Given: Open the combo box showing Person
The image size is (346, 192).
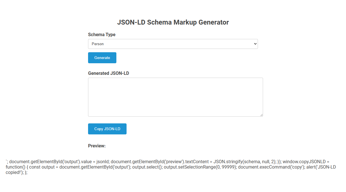Looking at the screenshot, I should [173, 44].
